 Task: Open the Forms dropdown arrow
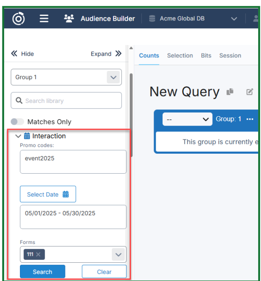(x=118, y=255)
